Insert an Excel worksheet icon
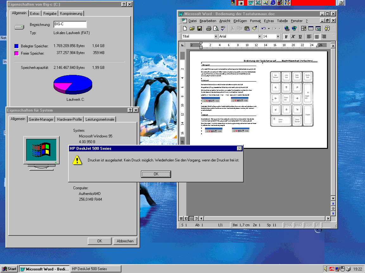Image resolution: width=365 pixels, height=273 pixels. coord(318,28)
